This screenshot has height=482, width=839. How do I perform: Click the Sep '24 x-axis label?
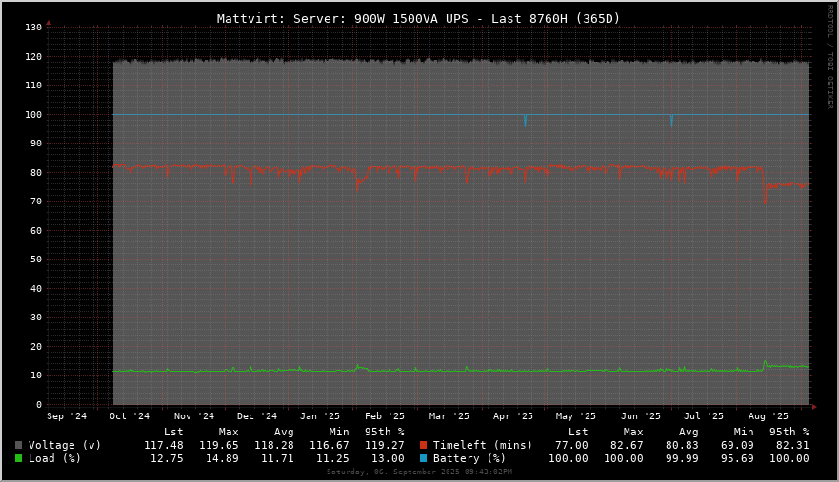pos(67,416)
